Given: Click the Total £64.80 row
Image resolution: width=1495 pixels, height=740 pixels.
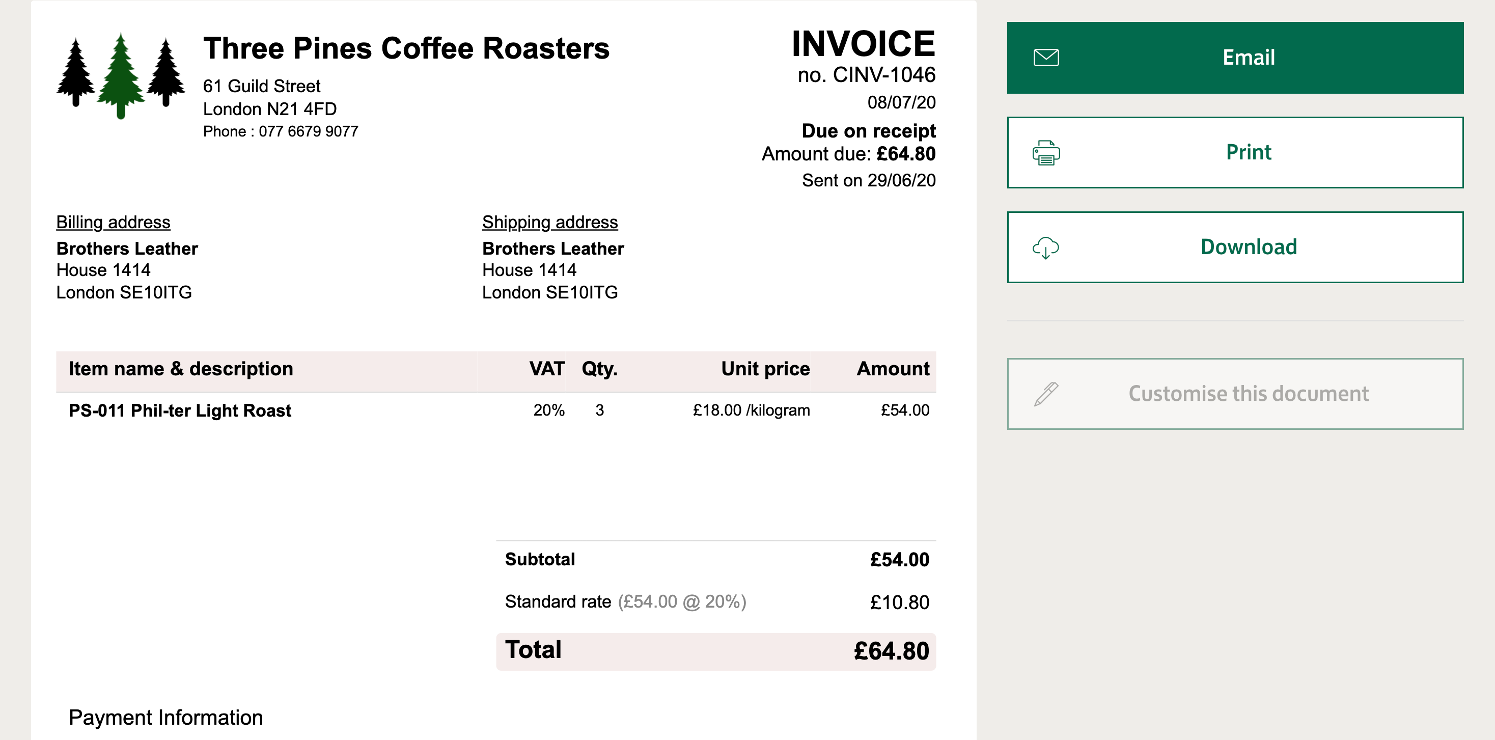Looking at the screenshot, I should point(715,651).
